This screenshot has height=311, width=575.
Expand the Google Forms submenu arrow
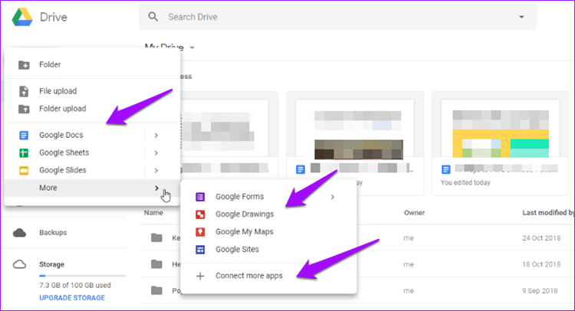[332, 197]
